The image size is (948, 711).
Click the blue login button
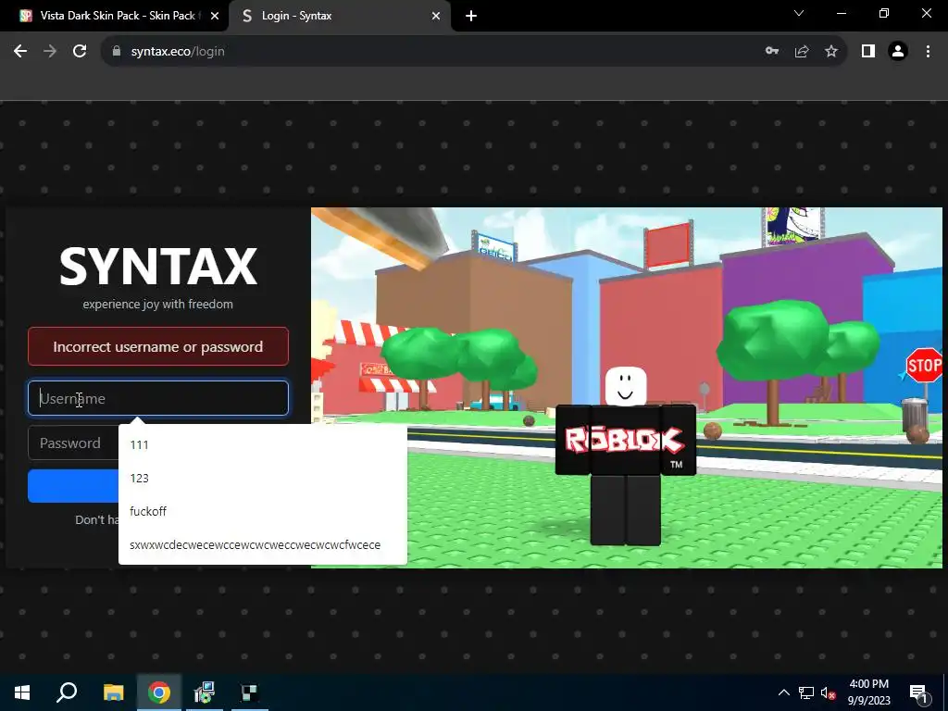pyautogui.click(x=73, y=485)
